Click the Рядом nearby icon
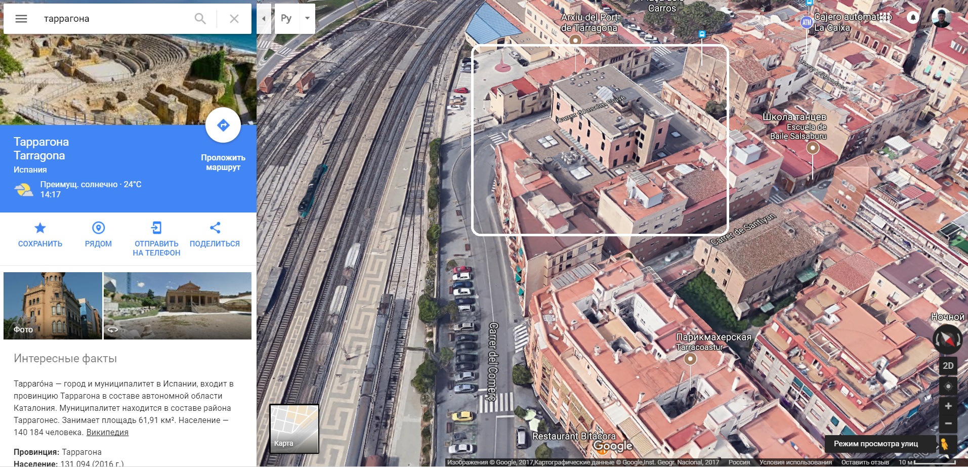 pyautogui.click(x=98, y=228)
